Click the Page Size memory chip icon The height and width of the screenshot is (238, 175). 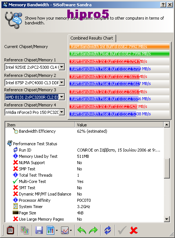pyautogui.click(x=16, y=212)
